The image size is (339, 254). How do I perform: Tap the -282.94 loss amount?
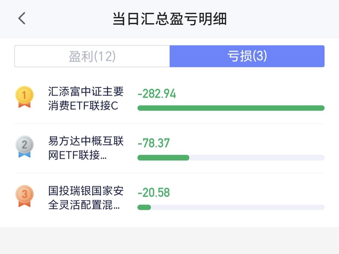tap(157, 94)
